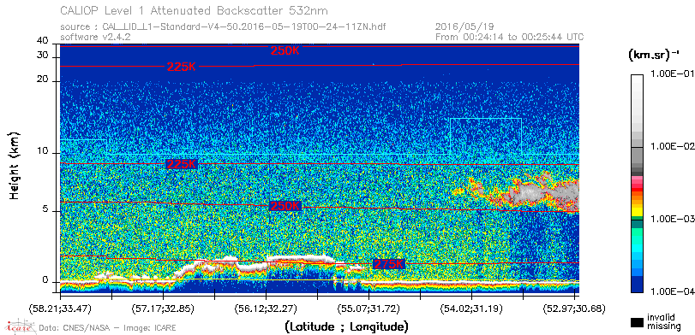
Task: Click the '(56.12;32.27)' axis tick label
Action: point(266,308)
